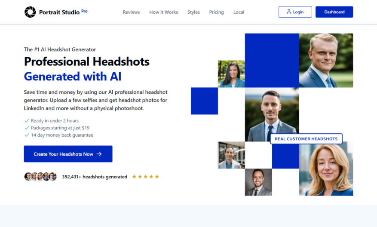Click the first customer avatar in the row
The image size is (377, 227).
tap(28, 177)
